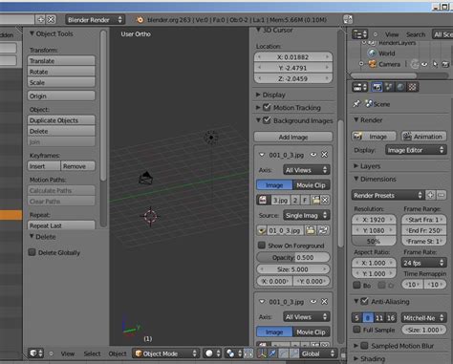
Task: Open the Outliner Search menu
Action: point(416,34)
